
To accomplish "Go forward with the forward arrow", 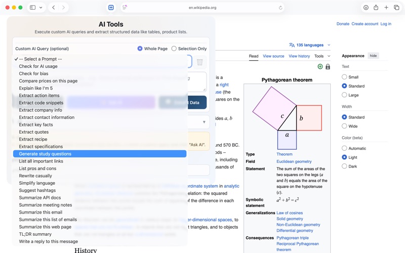I will tap(63, 8).
